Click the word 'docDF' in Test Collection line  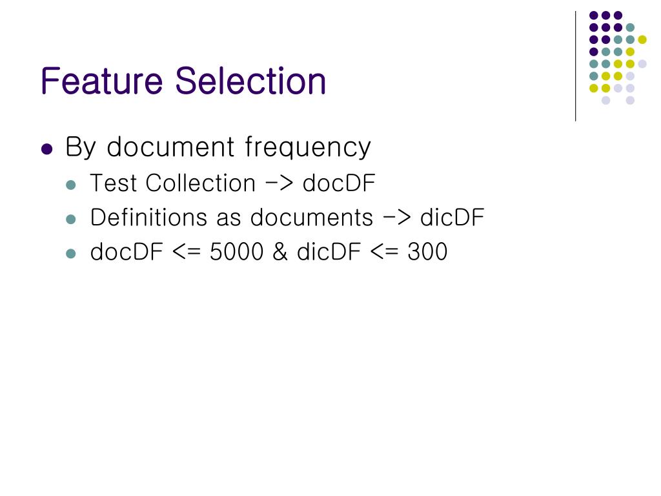(x=339, y=183)
